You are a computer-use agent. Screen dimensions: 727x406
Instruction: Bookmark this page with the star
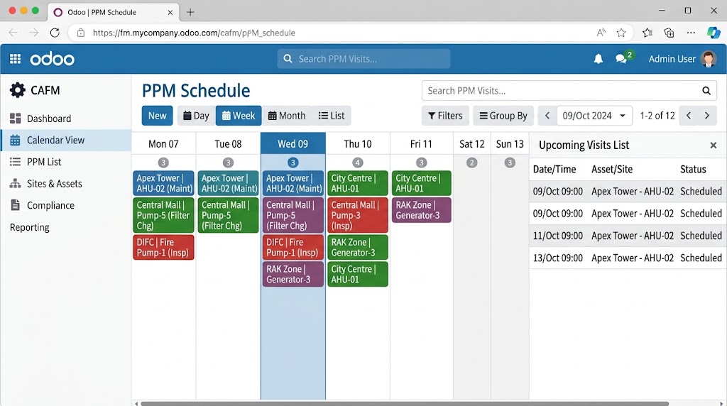click(x=621, y=33)
